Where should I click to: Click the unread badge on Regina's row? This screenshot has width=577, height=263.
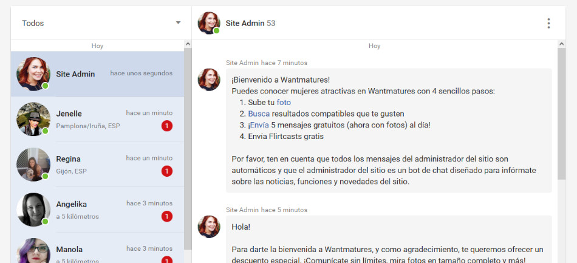[166, 171]
